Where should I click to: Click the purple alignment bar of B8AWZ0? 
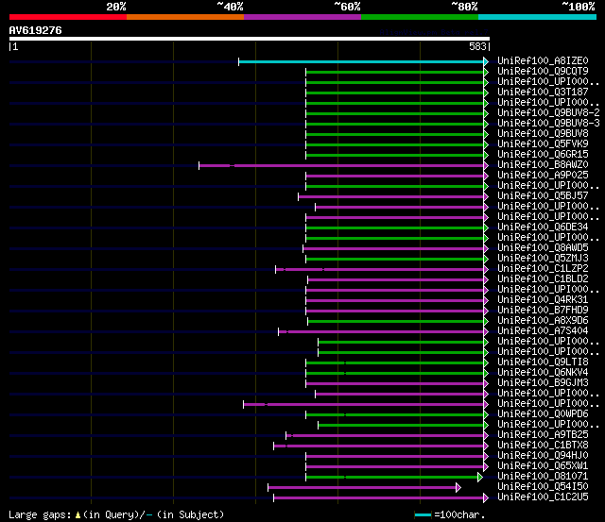tap(341, 165)
